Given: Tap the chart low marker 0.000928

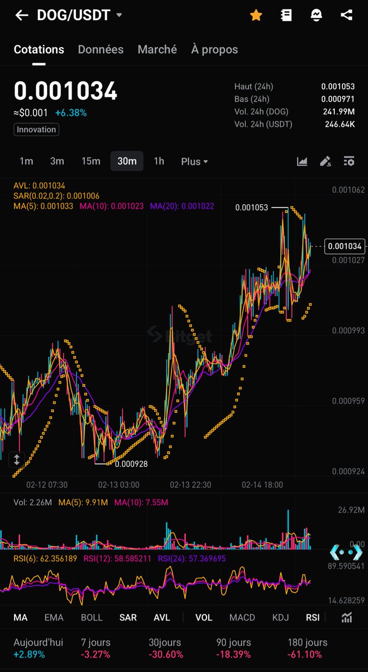Looking at the screenshot, I should [131, 464].
